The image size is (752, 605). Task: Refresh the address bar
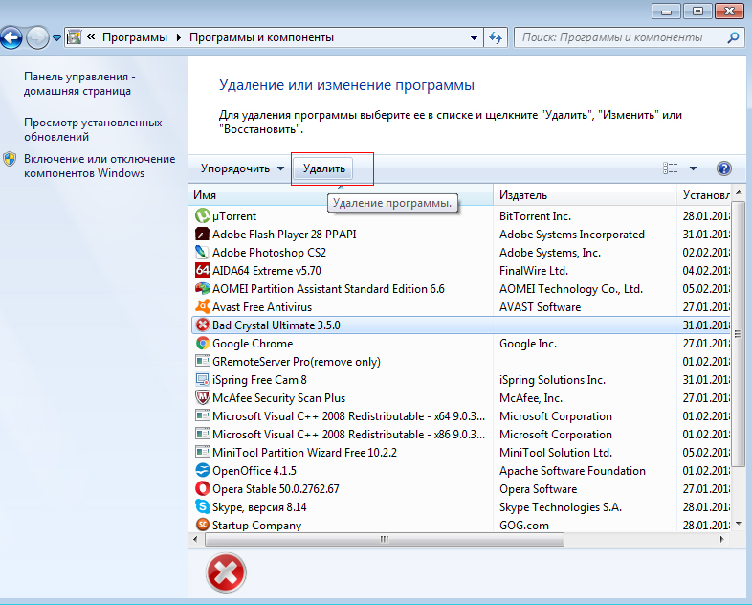click(x=496, y=37)
